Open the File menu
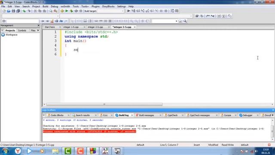The height and width of the screenshot is (155, 275). tap(3, 6)
